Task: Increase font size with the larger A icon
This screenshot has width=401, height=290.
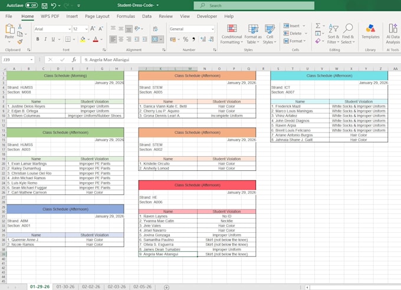Action: [x=93, y=29]
